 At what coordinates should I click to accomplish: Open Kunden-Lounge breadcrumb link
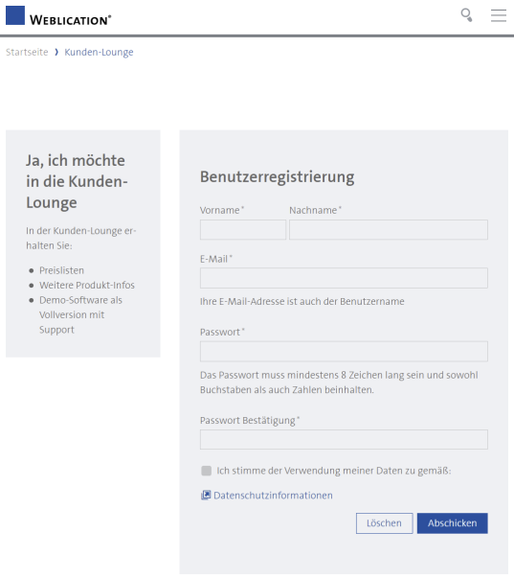tap(99, 52)
